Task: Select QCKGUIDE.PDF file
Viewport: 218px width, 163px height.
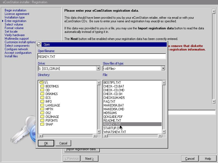Action: click(x=113, y=117)
